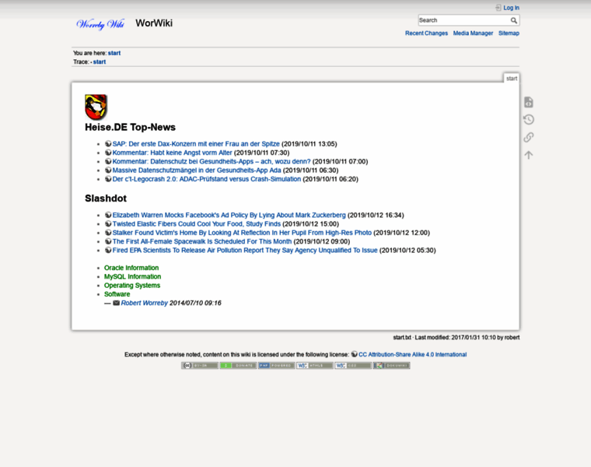Viewport: 591px width, 467px height.
Task: Open SAP Dax-Konzern news article
Action: click(196, 144)
